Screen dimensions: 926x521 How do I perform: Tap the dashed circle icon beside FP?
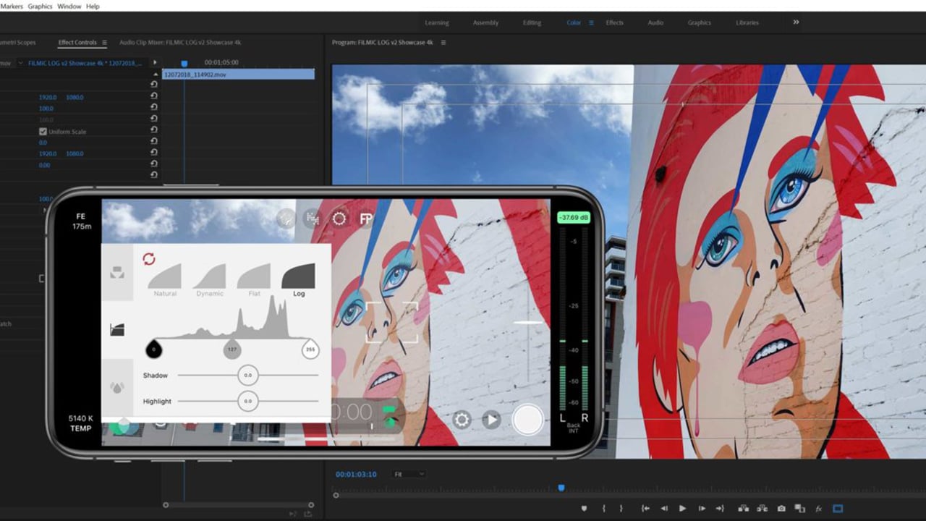[x=339, y=219]
